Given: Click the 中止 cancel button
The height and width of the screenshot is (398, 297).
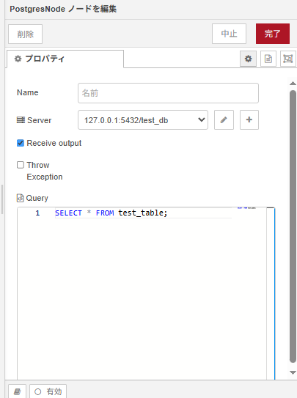Looking at the screenshot, I should (229, 34).
